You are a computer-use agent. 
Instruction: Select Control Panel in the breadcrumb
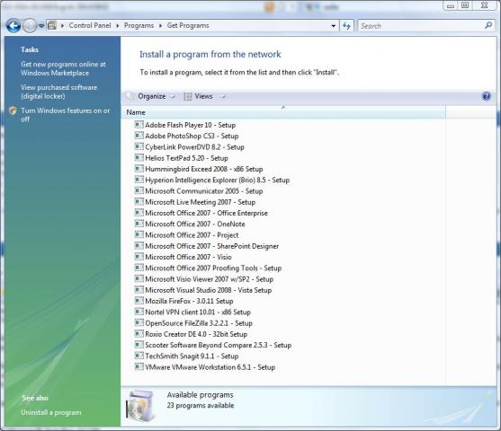point(90,25)
